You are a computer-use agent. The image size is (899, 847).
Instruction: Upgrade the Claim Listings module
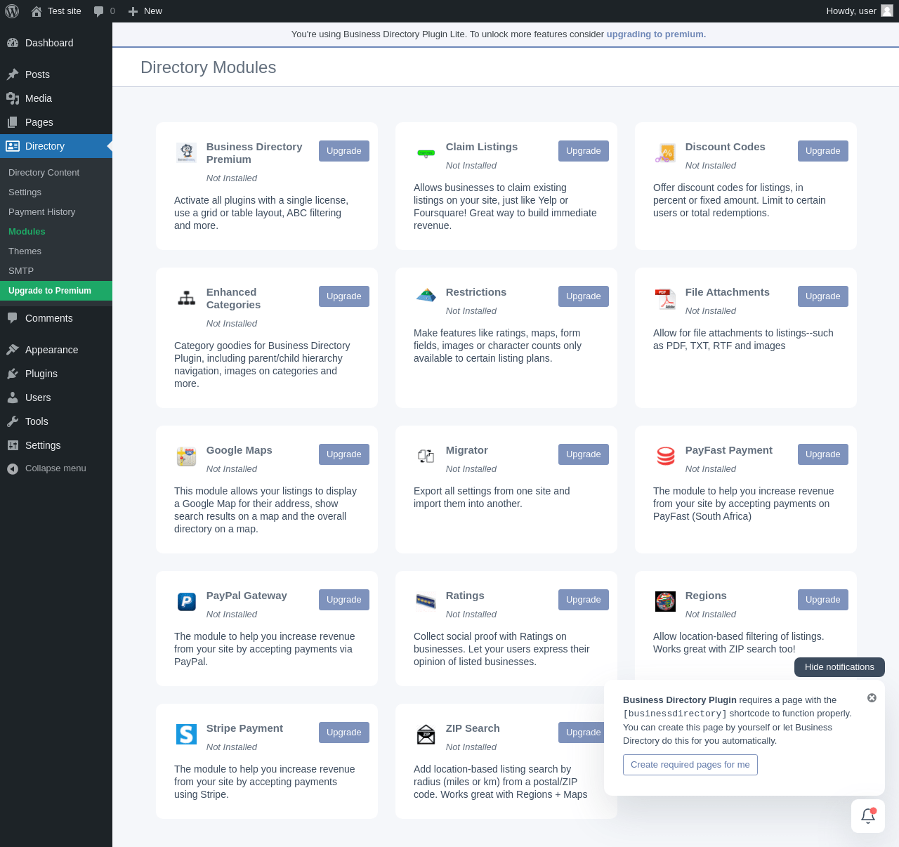[x=584, y=151]
